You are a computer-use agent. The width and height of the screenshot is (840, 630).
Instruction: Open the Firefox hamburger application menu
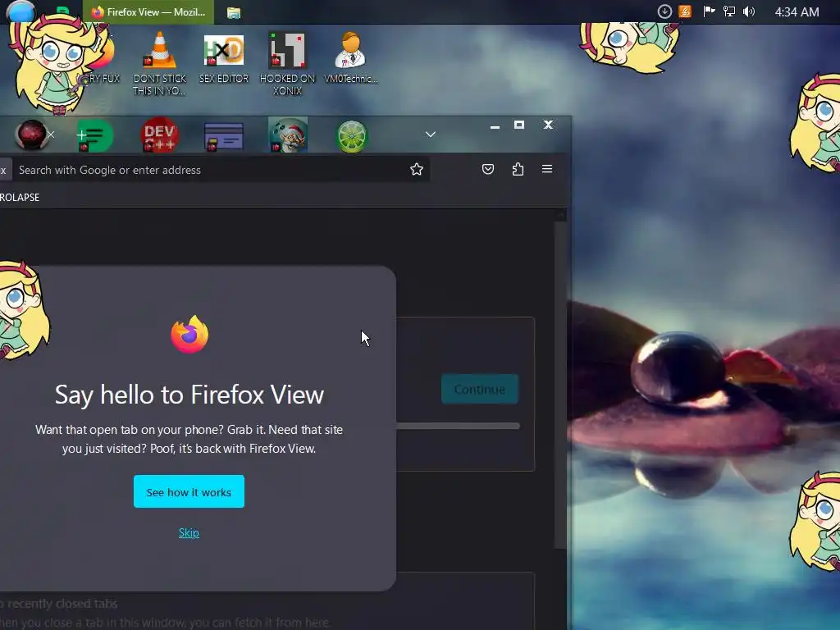click(x=547, y=169)
